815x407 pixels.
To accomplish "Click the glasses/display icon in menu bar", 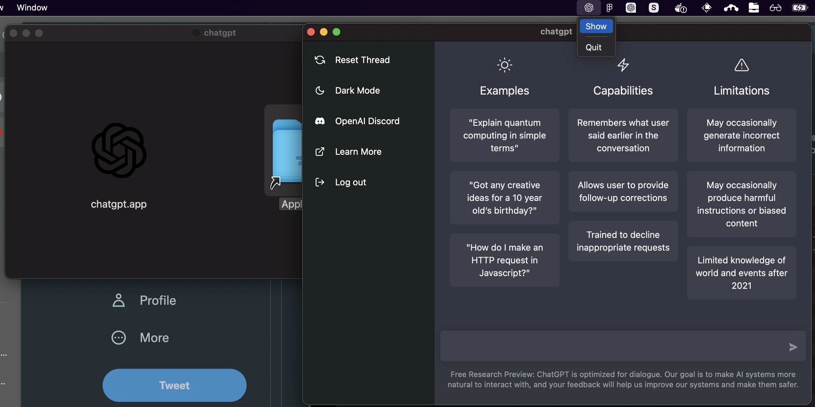I will [775, 7].
